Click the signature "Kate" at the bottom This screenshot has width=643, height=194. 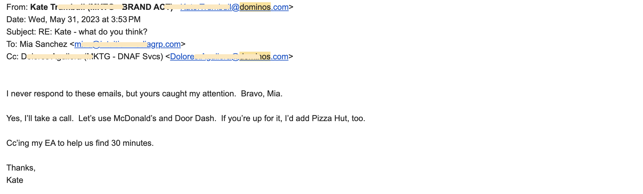pos(15,180)
